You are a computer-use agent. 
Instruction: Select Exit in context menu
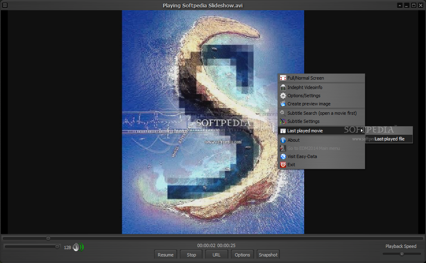coord(321,165)
